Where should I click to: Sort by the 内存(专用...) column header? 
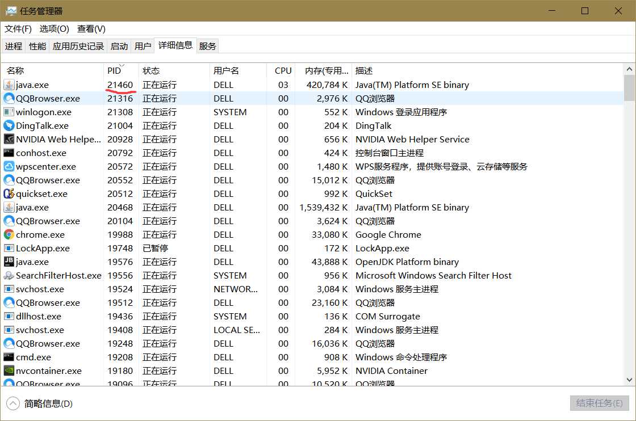coord(324,70)
